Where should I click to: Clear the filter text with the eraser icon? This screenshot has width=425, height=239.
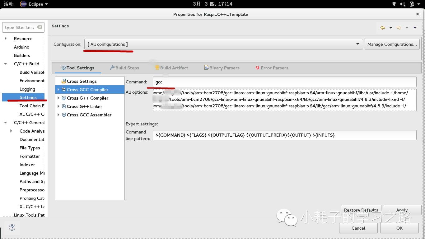point(39,27)
